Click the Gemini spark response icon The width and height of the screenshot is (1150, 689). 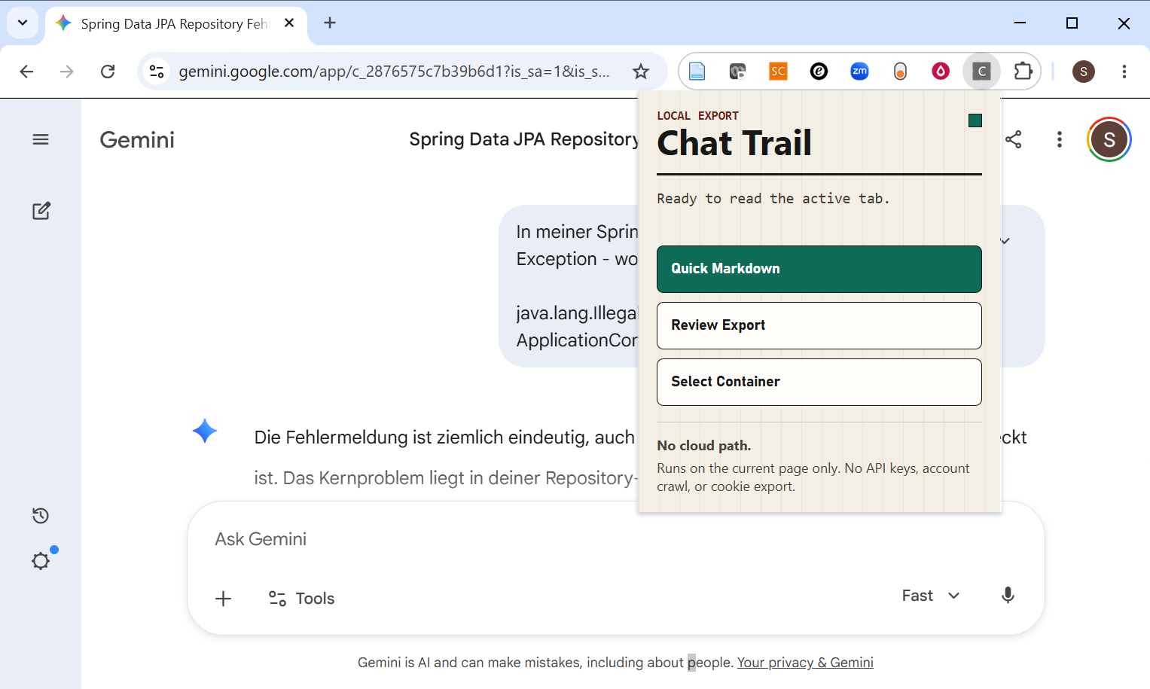(205, 431)
